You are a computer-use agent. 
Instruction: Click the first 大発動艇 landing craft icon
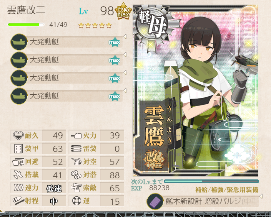point(19,42)
